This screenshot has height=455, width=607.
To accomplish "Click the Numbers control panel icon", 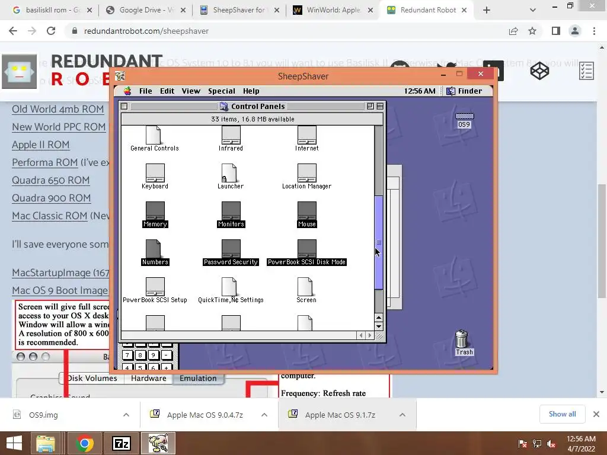I will point(154,249).
